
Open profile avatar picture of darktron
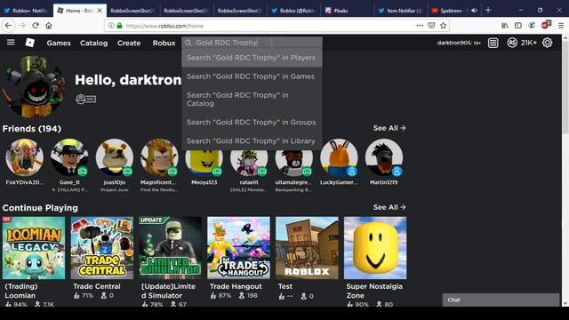tap(34, 87)
